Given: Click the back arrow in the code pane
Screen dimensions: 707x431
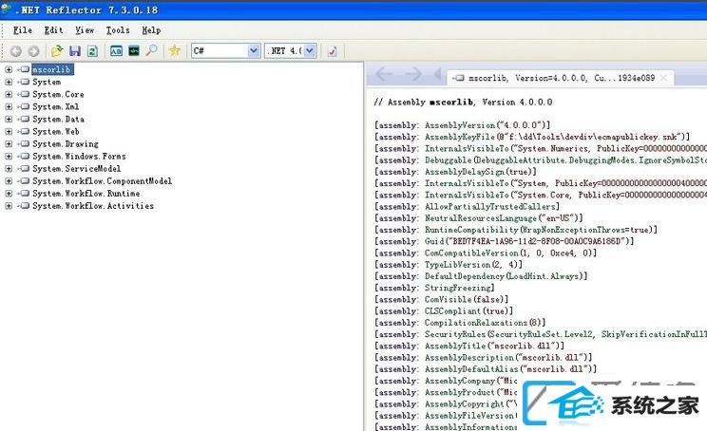Looking at the screenshot, I should (384, 74).
